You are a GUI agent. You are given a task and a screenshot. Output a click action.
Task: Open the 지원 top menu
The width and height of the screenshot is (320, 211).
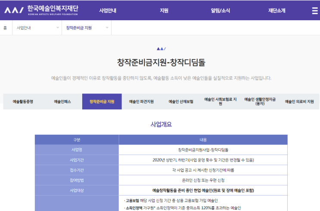pyautogui.click(x=164, y=11)
